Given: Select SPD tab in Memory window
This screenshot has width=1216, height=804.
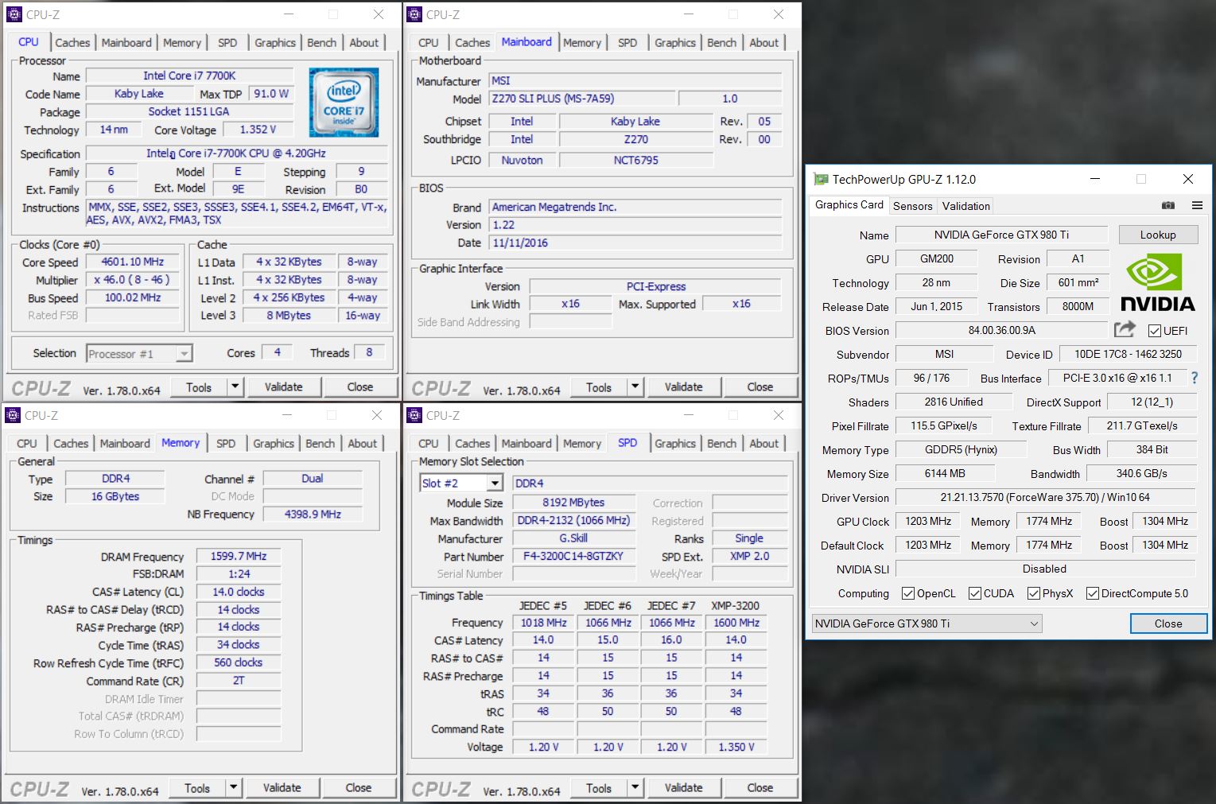Looking at the screenshot, I should click(x=226, y=444).
